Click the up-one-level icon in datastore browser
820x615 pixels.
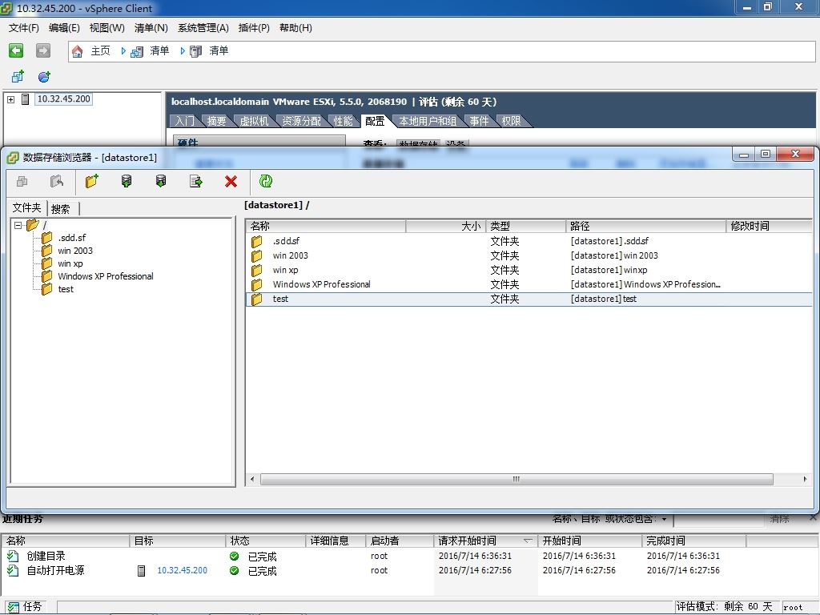click(x=57, y=182)
